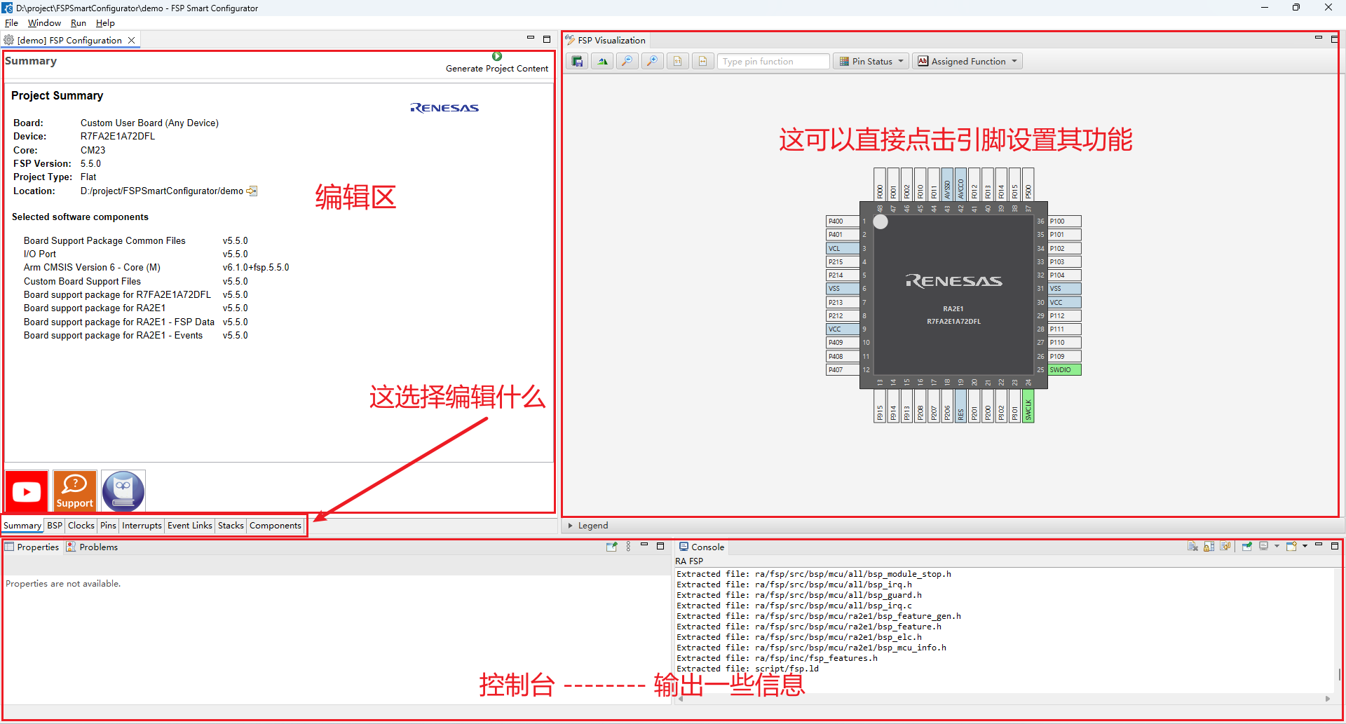Fit visualization to width icon
Image resolution: width=1346 pixels, height=724 pixels.
pyautogui.click(x=702, y=62)
